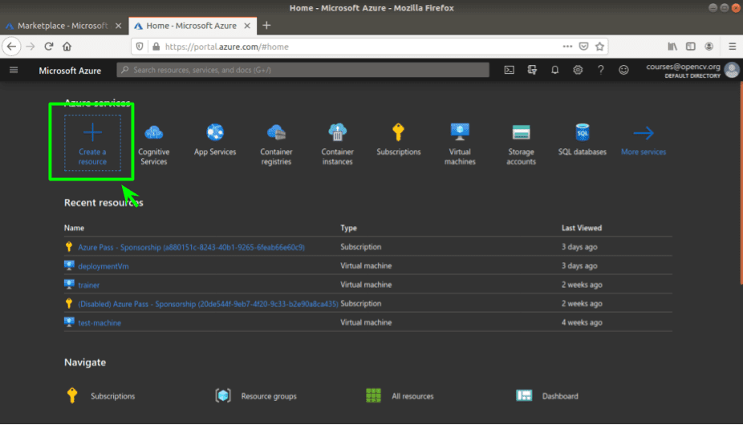The width and height of the screenshot is (743, 425).
Task: Click the Name column header
Action: [74, 228]
